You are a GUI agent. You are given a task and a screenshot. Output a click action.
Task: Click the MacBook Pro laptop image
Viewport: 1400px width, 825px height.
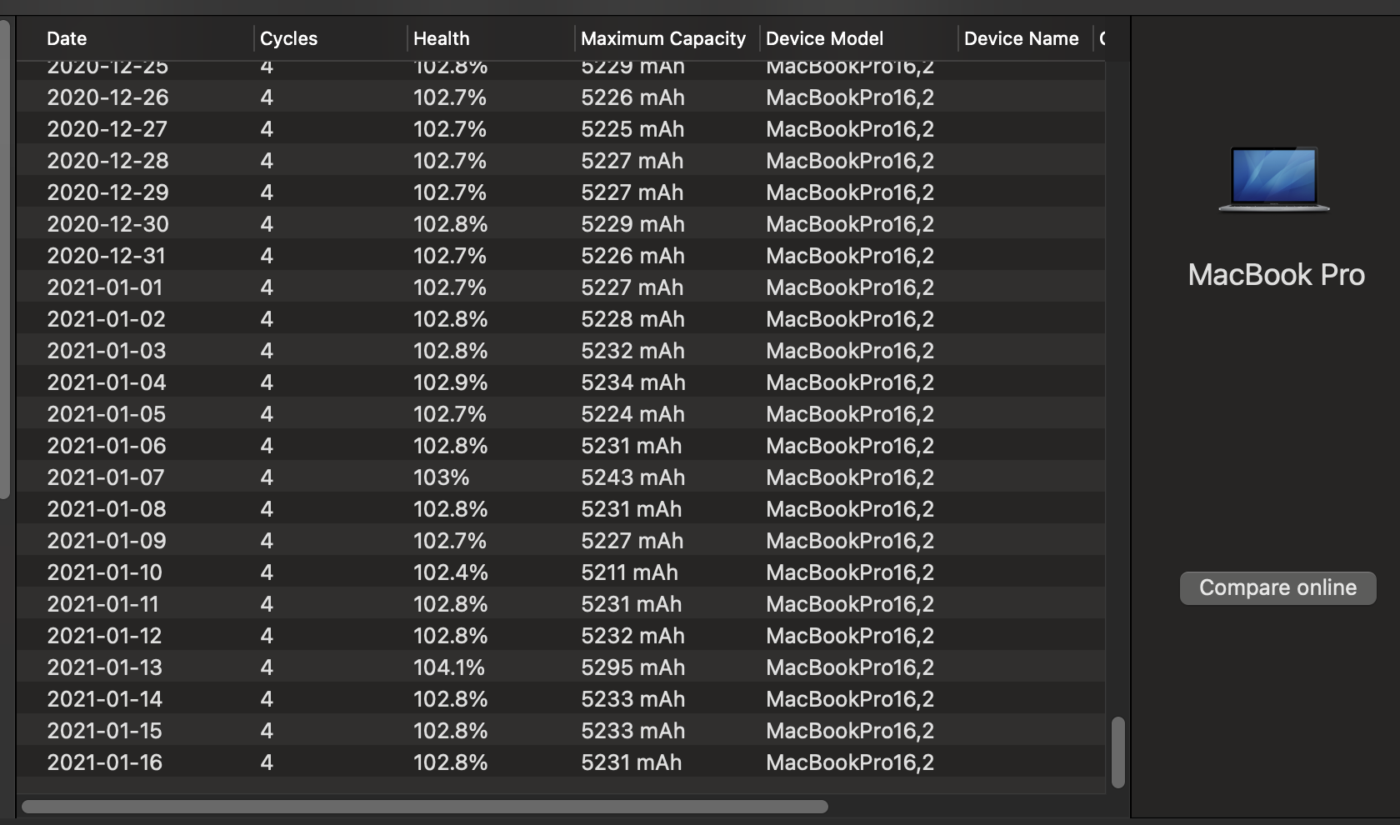tap(1273, 179)
